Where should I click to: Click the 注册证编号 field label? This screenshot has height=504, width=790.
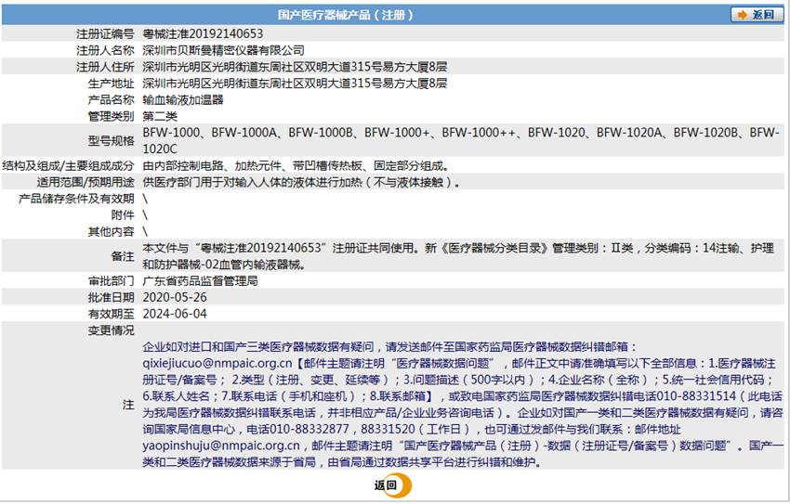[105, 33]
